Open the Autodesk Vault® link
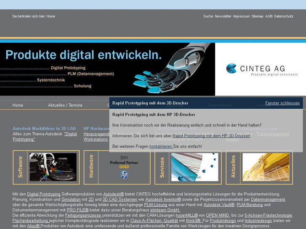The image size is (306, 229). [x=219, y=205]
